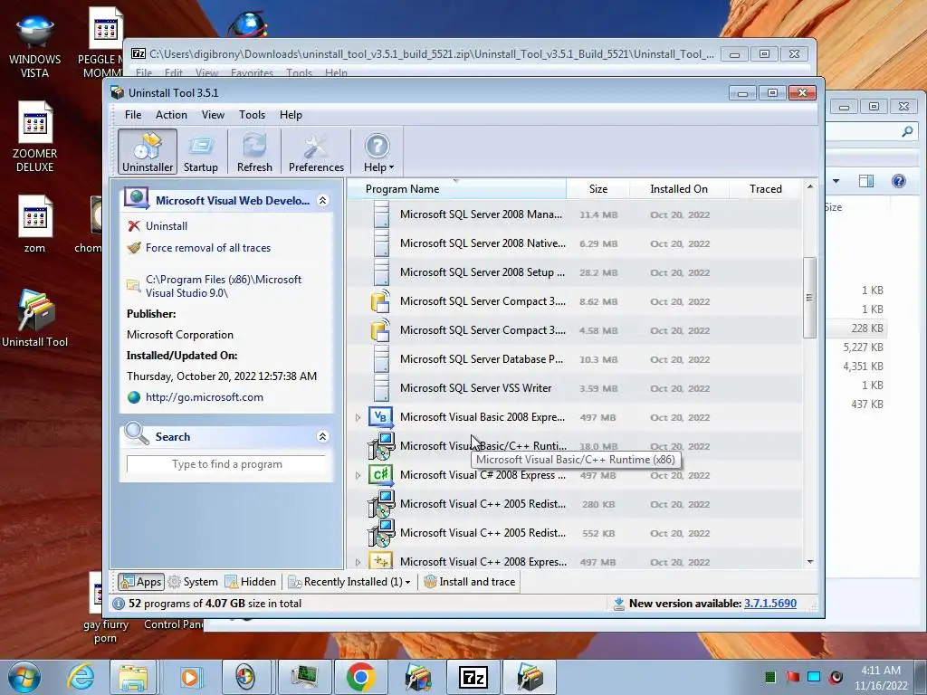Open the Help menu in menu bar

pos(291,115)
